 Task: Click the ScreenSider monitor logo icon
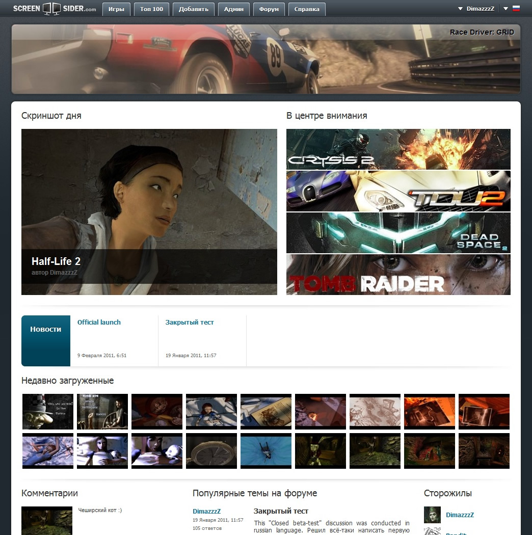point(52,8)
